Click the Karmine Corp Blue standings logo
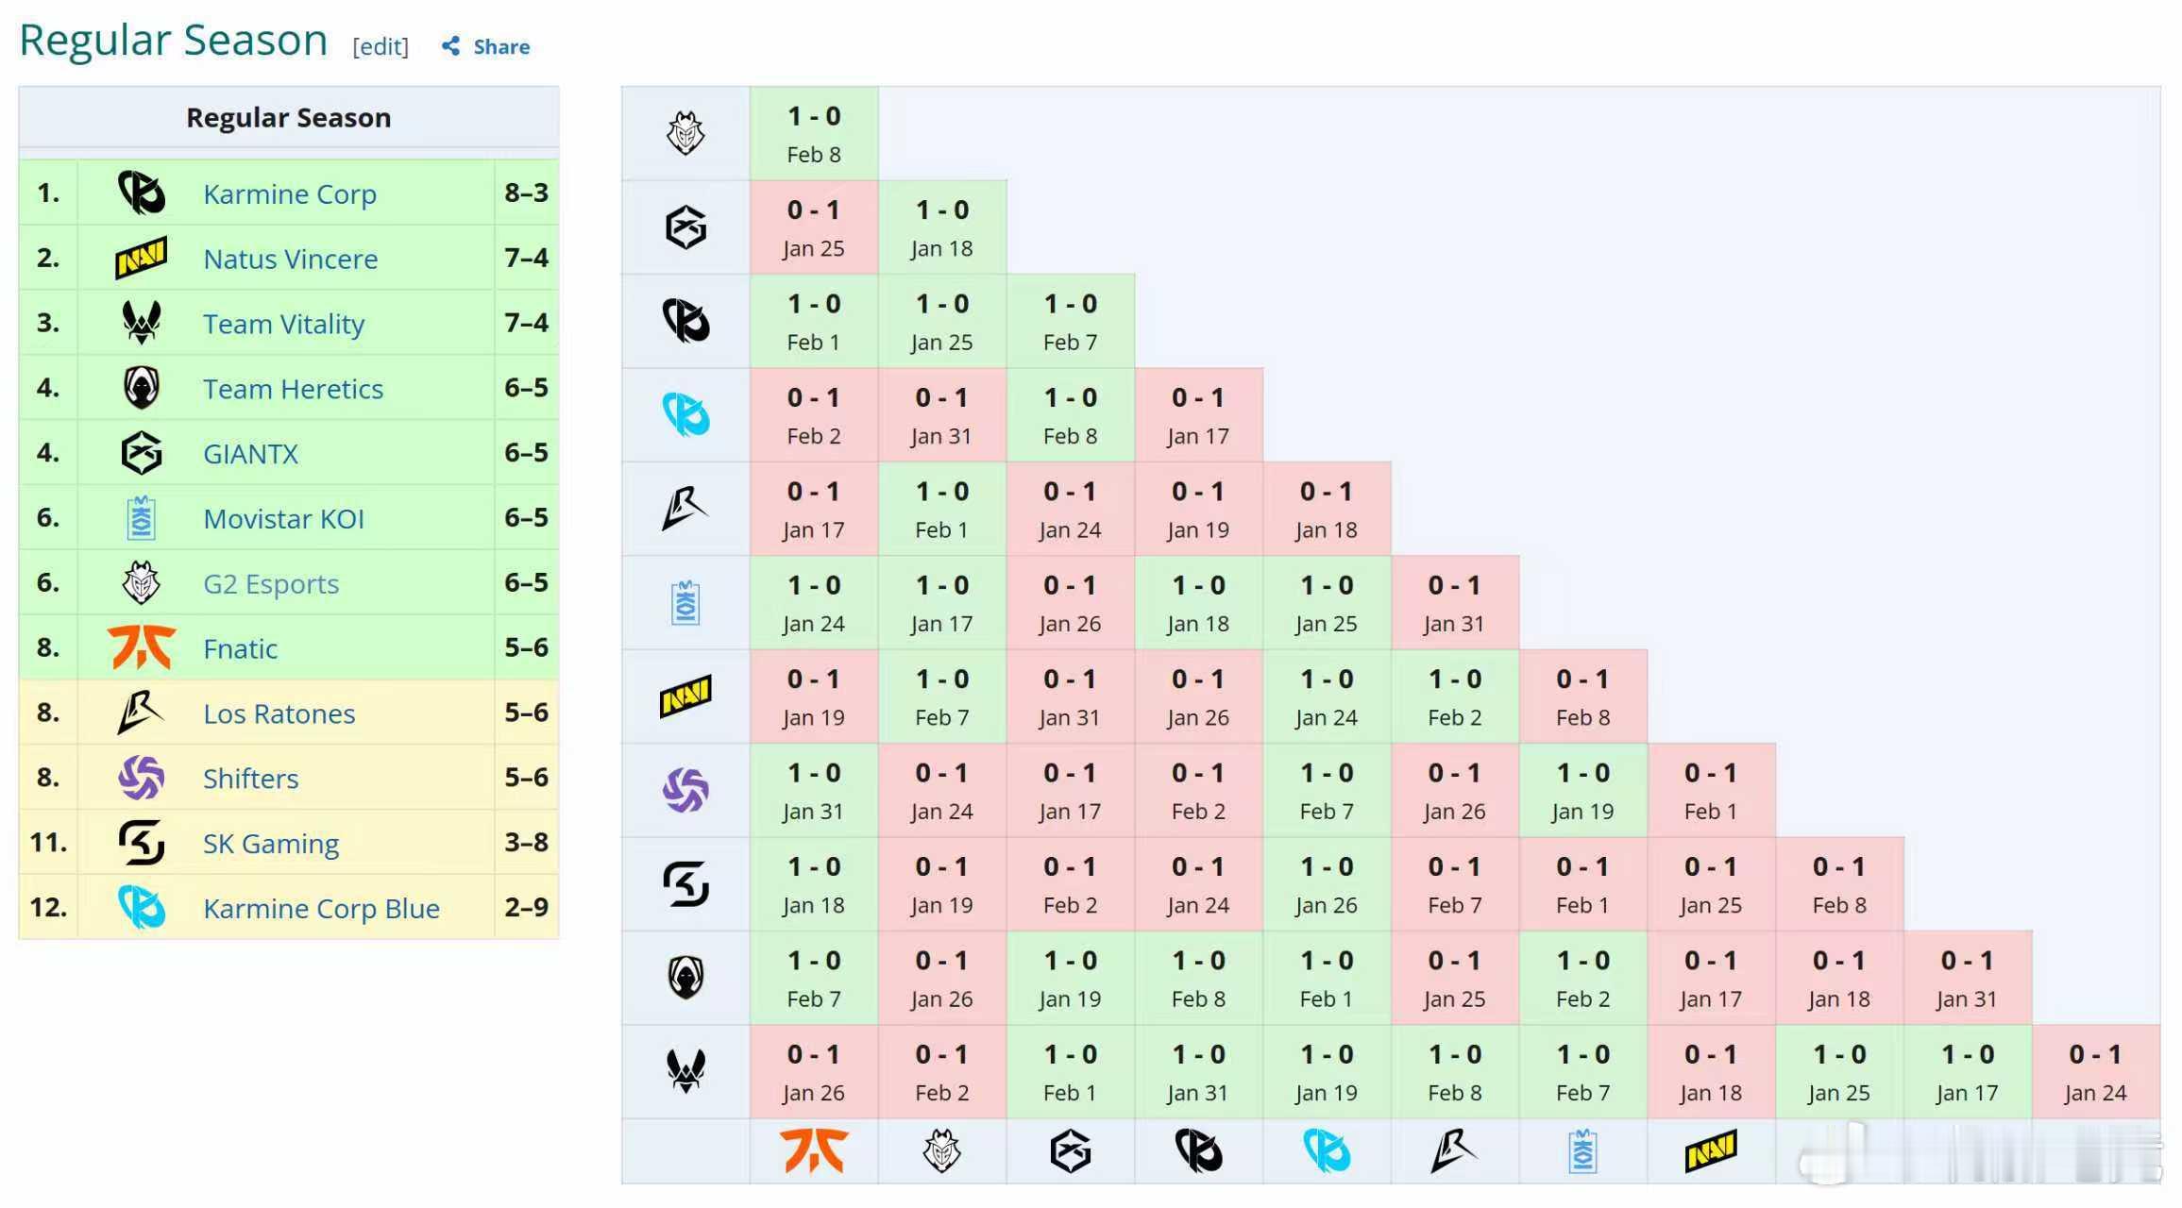The image size is (2182, 1208). tap(141, 908)
